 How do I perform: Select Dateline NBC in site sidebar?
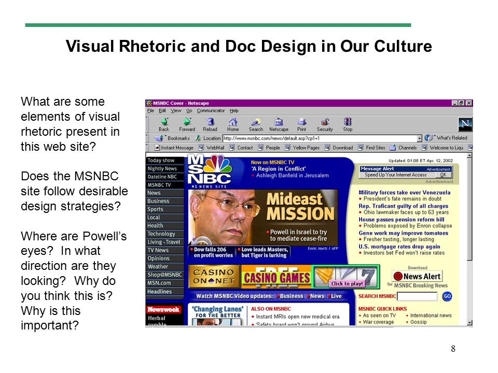pos(165,177)
